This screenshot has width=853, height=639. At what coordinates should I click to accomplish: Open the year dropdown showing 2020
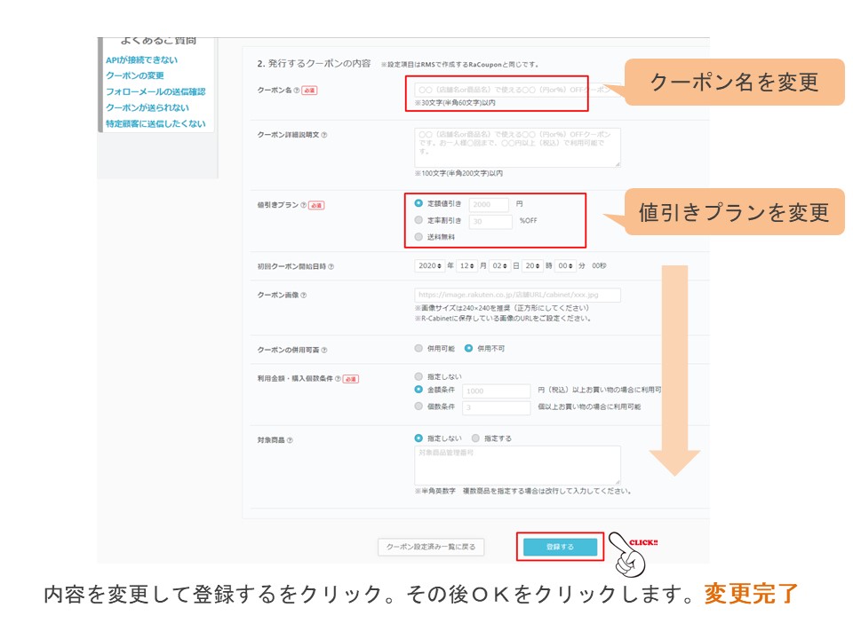point(429,265)
